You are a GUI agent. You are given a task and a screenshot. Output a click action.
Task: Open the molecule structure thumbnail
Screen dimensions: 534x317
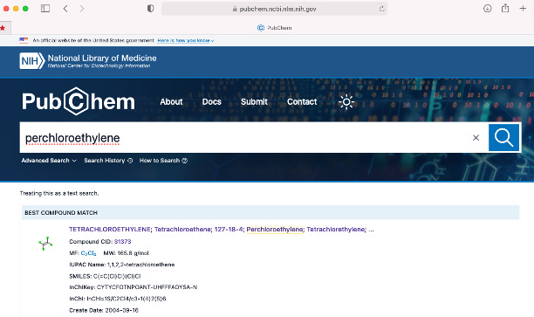[x=45, y=244]
